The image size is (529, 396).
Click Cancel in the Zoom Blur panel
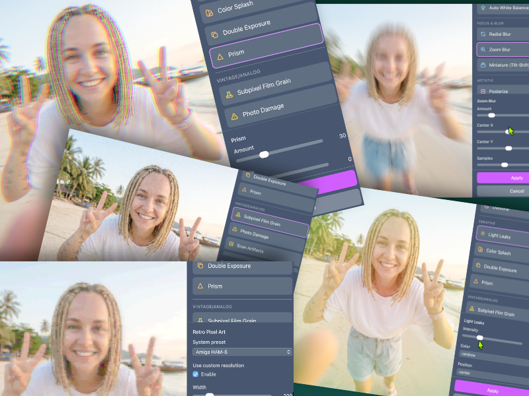click(503, 191)
